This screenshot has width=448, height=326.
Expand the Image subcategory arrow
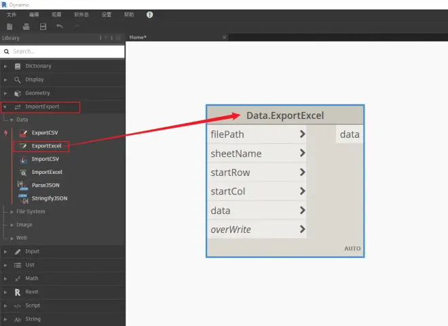12,225
